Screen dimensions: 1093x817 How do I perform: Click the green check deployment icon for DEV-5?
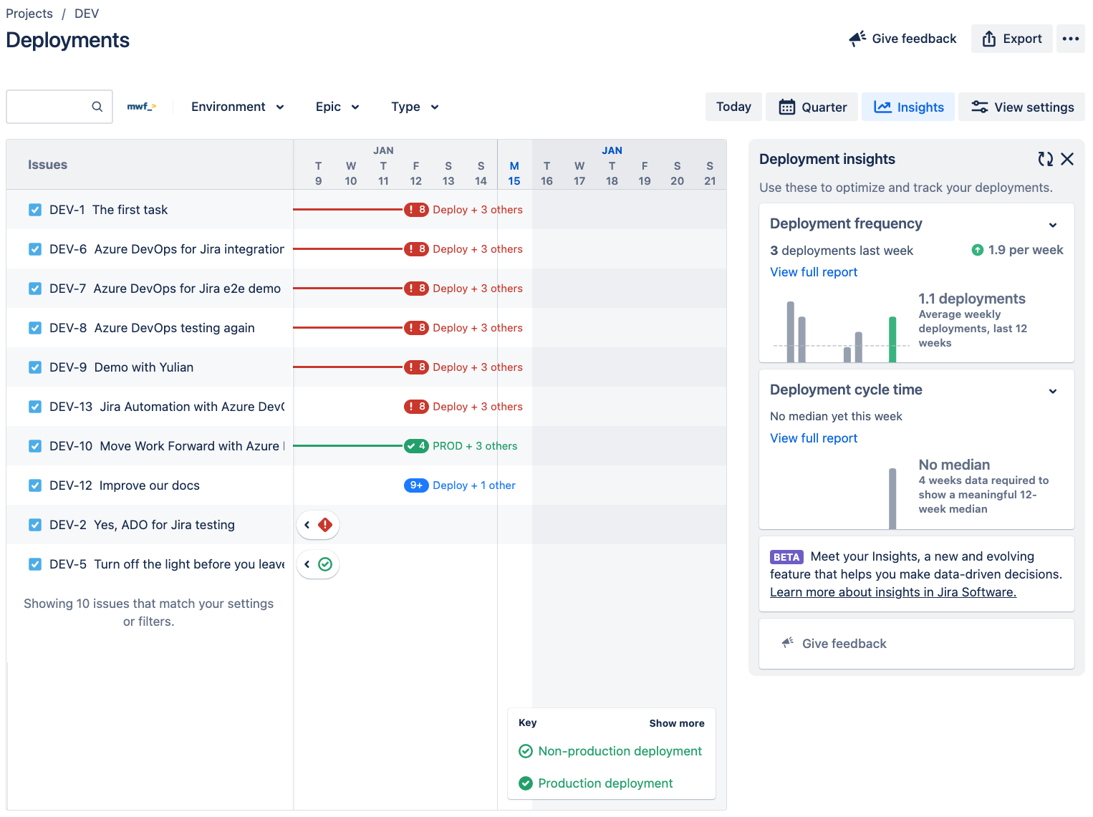[x=325, y=564]
